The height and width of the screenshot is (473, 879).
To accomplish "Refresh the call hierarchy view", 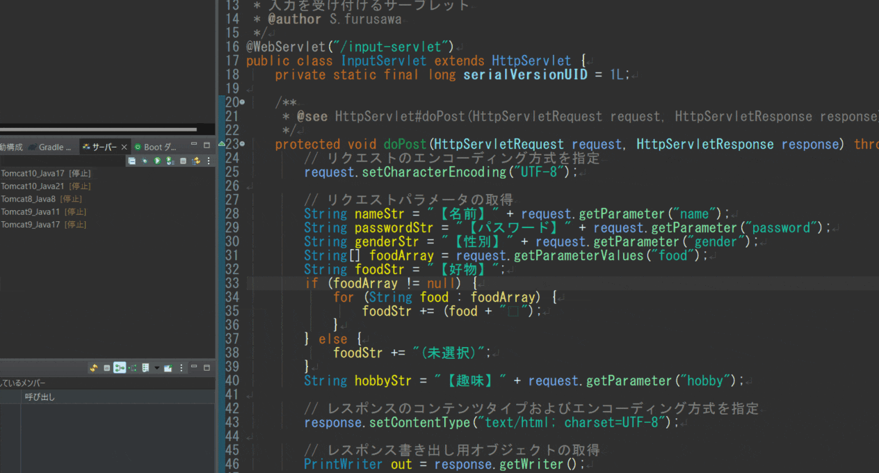I will point(94,368).
